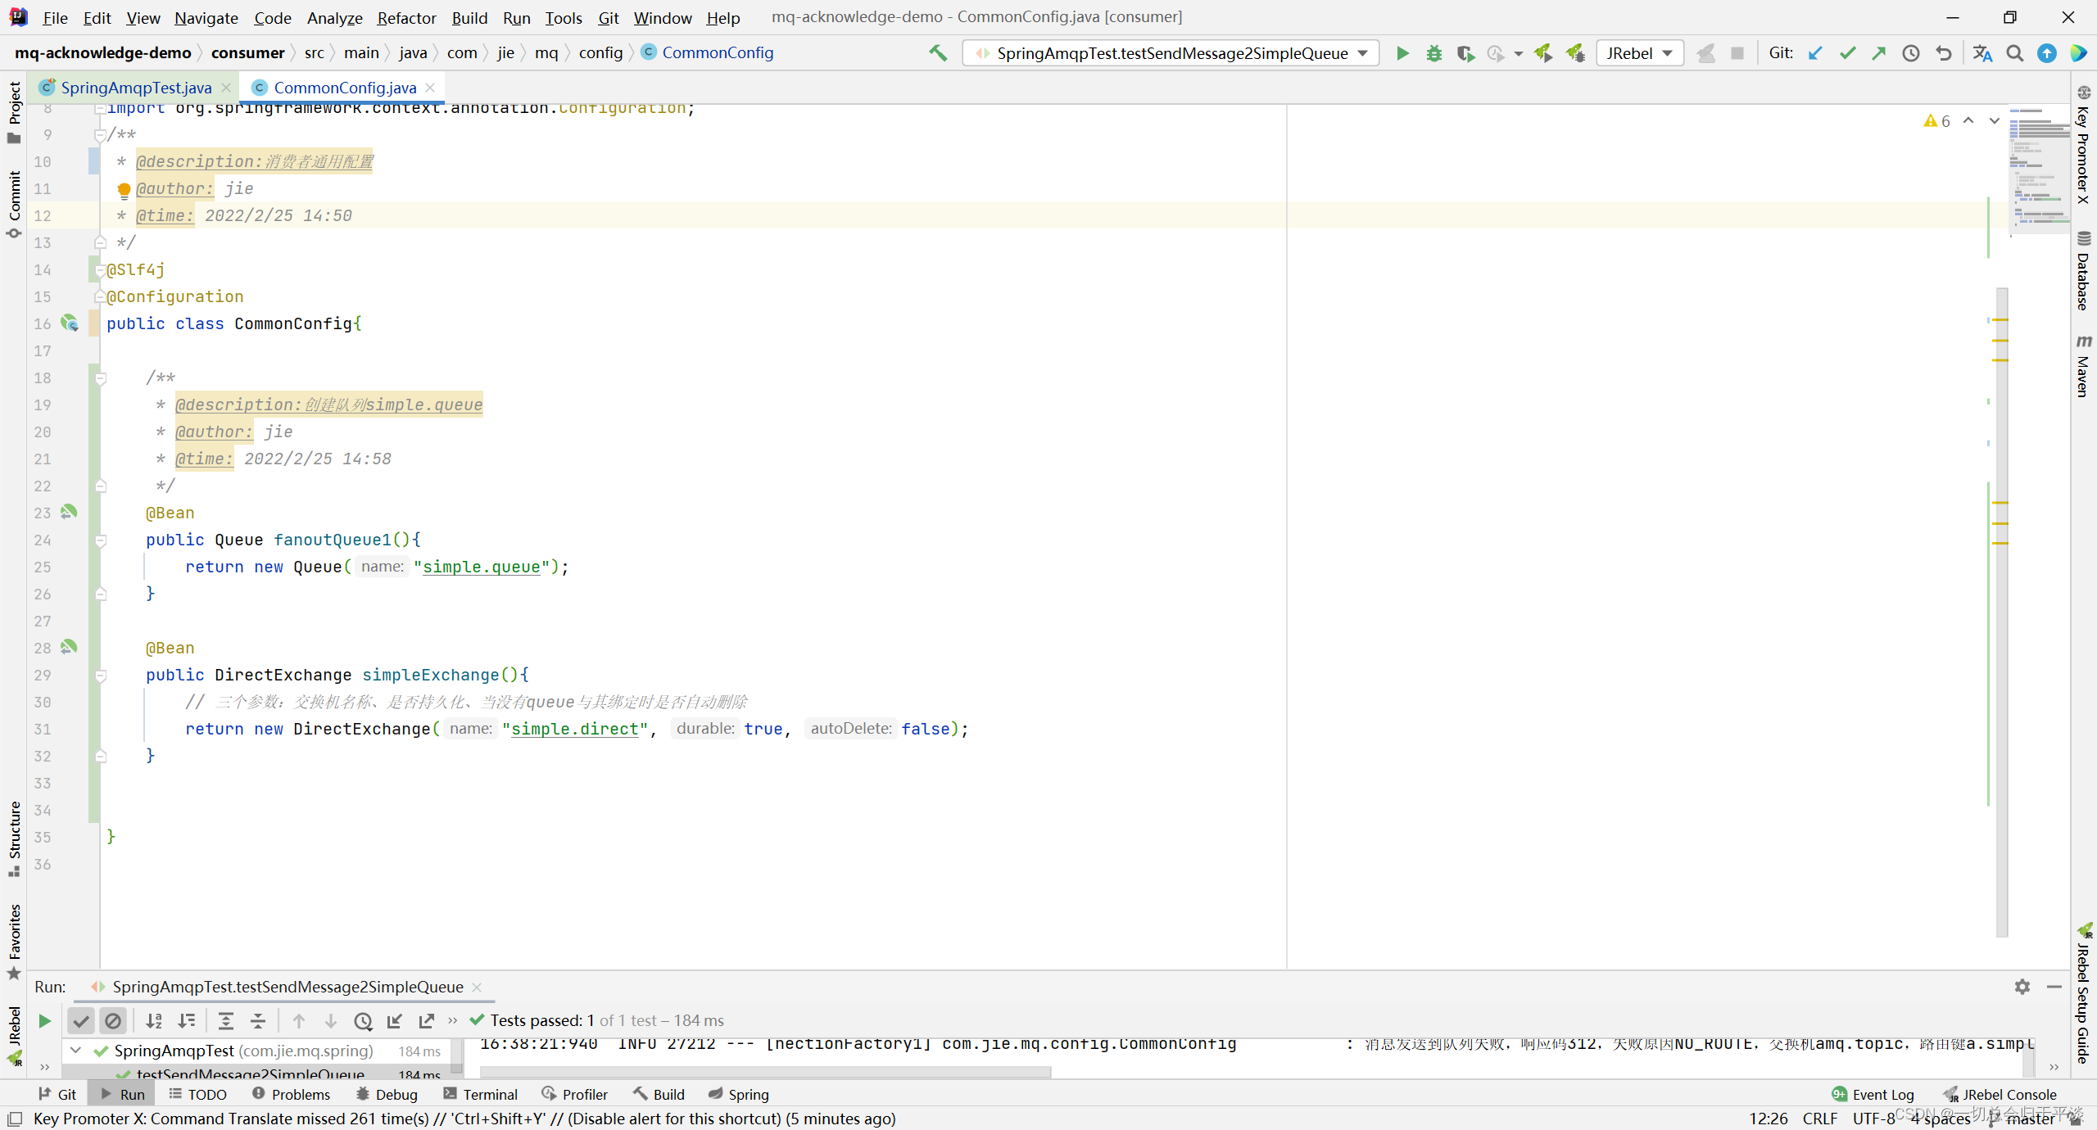
Task: Open the run configuration dropdown
Action: (1171, 53)
